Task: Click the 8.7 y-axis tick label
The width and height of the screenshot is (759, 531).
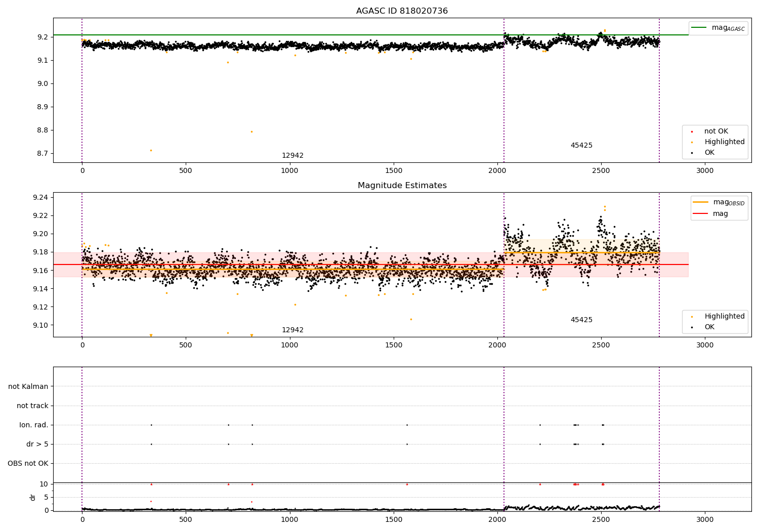Action: click(x=43, y=154)
